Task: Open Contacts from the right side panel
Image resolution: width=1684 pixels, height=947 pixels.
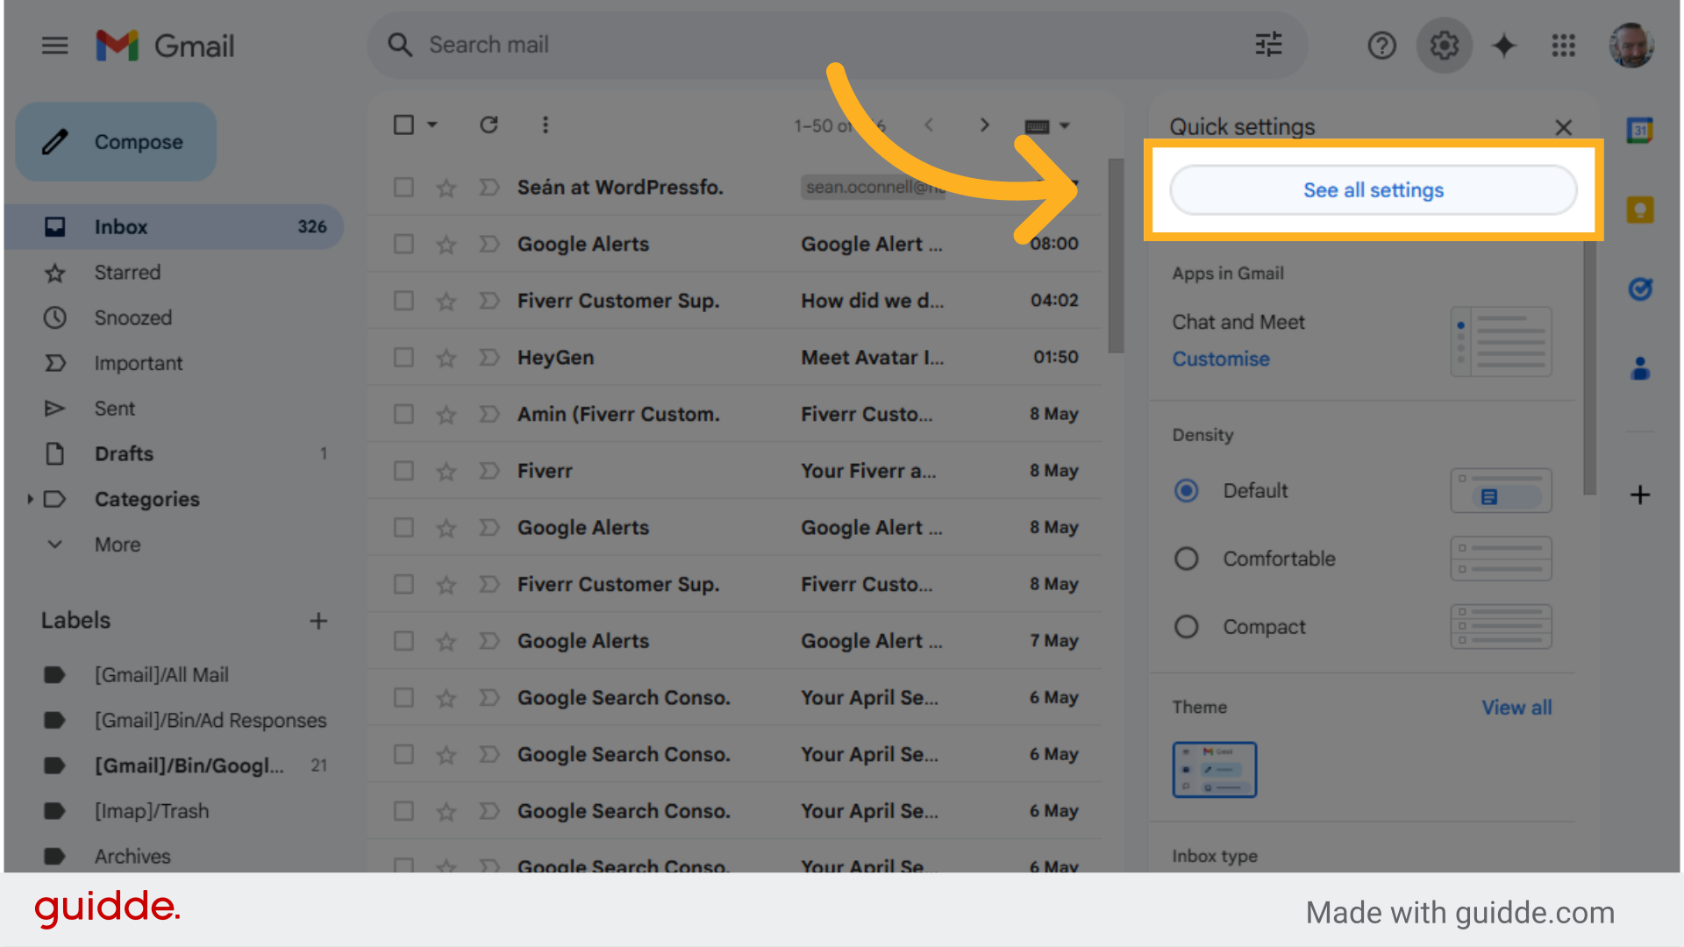Action: tap(1639, 368)
